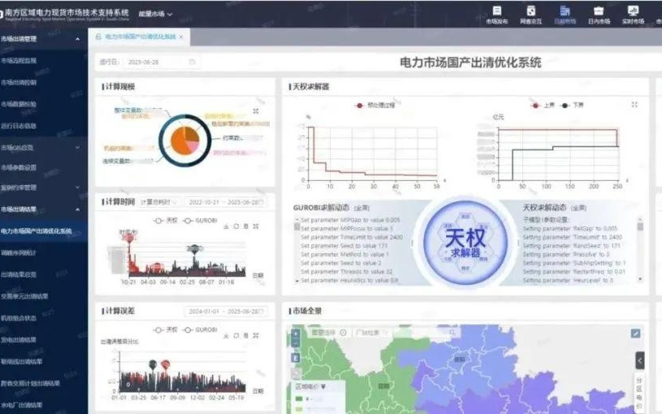Click red pin marker in 计算误差 chart
The image size is (662, 414).
(166, 364)
